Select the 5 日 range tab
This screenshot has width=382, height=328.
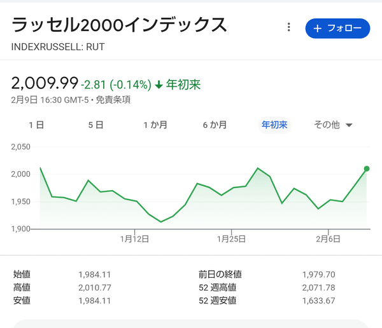95,125
